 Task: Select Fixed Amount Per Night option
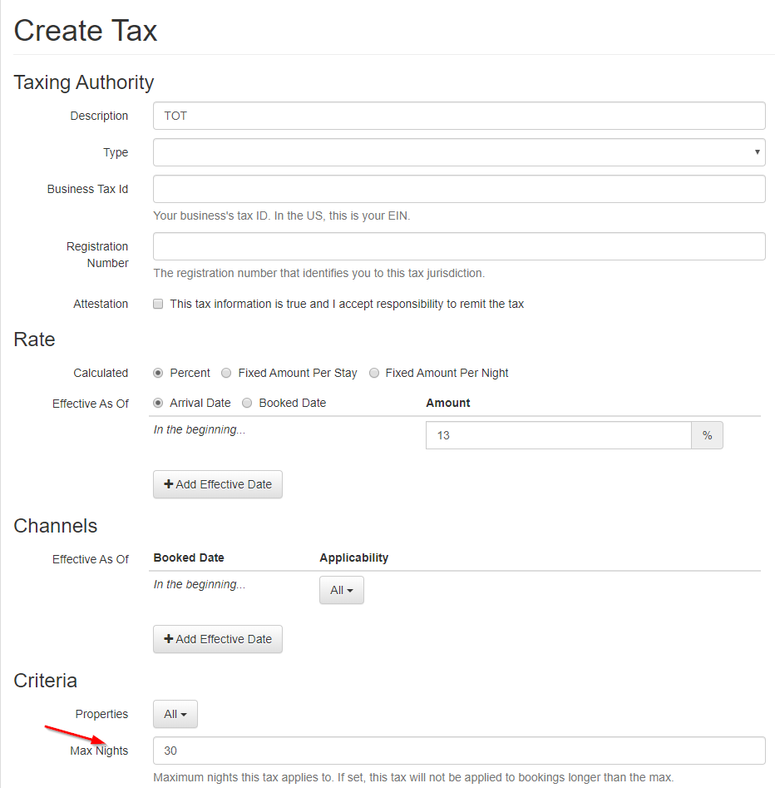pyautogui.click(x=374, y=373)
